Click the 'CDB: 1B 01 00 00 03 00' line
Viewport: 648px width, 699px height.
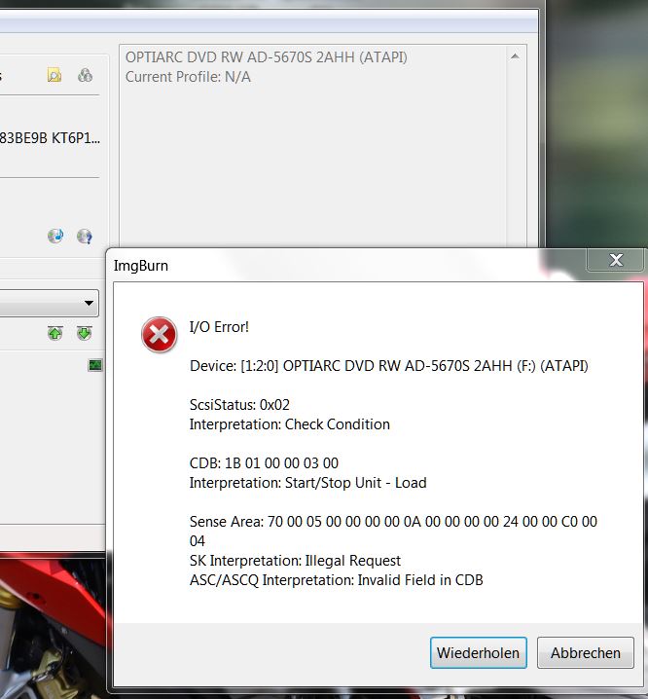pyautogui.click(x=264, y=463)
